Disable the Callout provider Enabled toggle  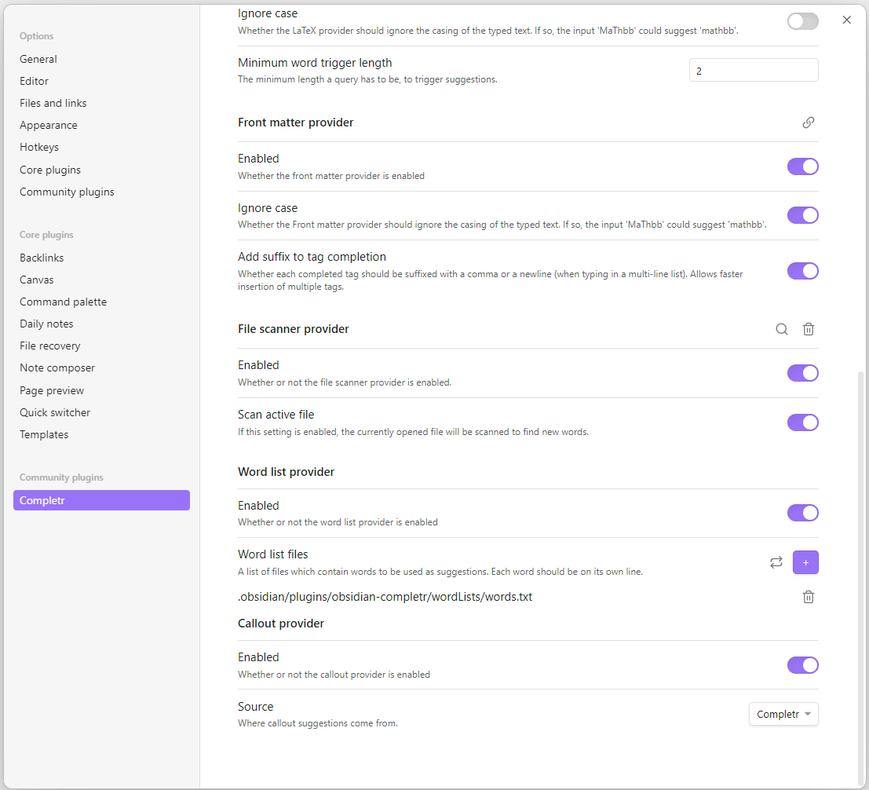(x=802, y=664)
